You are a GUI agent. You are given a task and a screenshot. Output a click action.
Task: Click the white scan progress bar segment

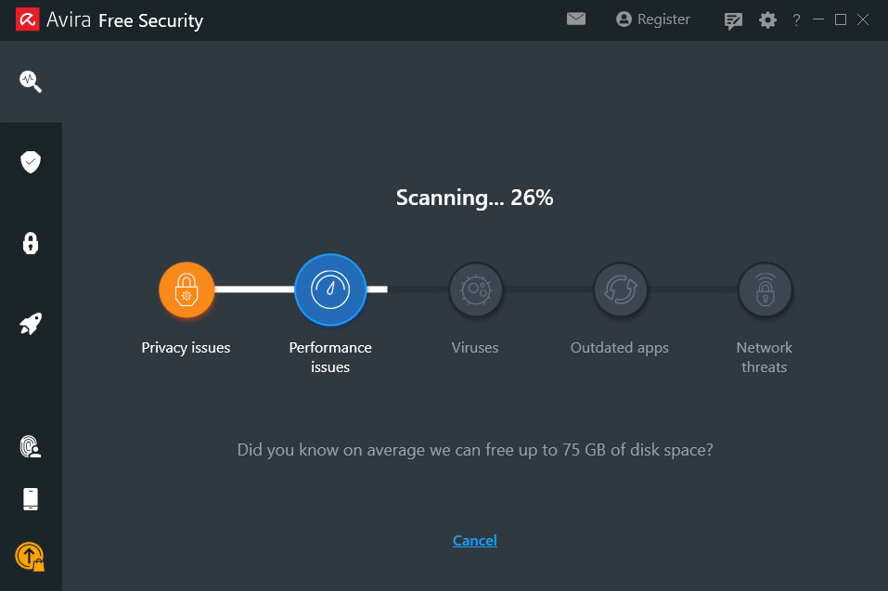pyautogui.click(x=254, y=289)
